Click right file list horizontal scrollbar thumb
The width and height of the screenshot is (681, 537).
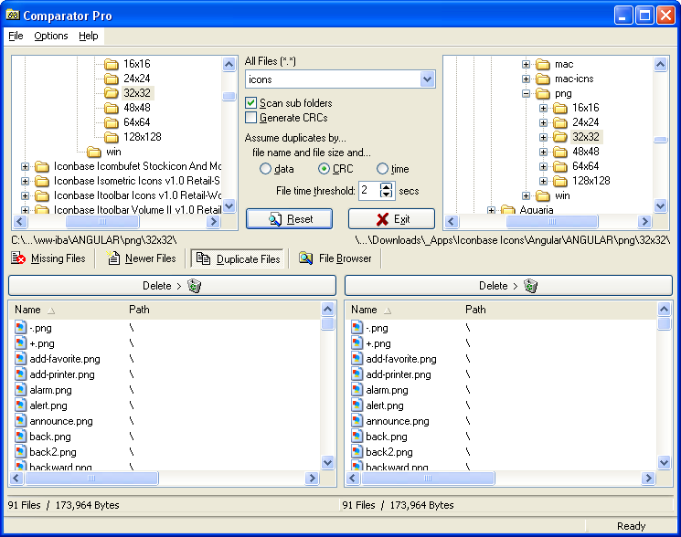pyautogui.click(x=428, y=478)
